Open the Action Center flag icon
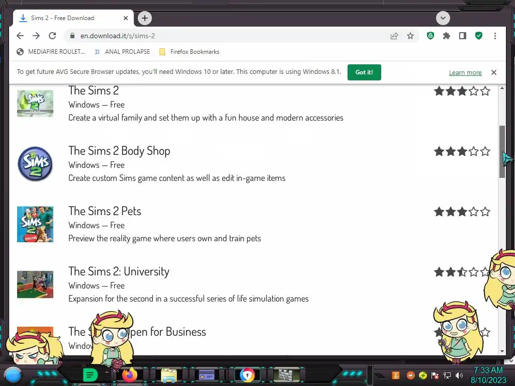515x386 pixels. 435,375
